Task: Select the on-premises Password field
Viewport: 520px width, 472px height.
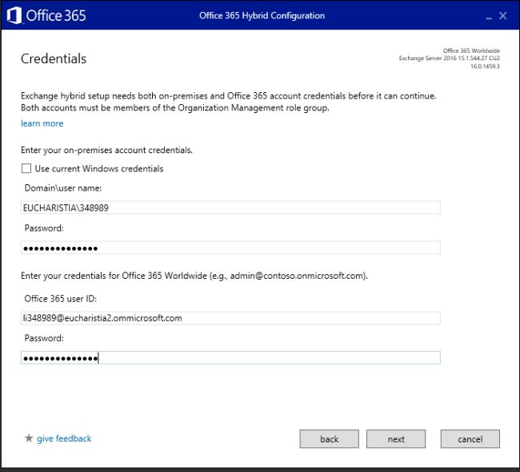Action: pyautogui.click(x=230, y=248)
